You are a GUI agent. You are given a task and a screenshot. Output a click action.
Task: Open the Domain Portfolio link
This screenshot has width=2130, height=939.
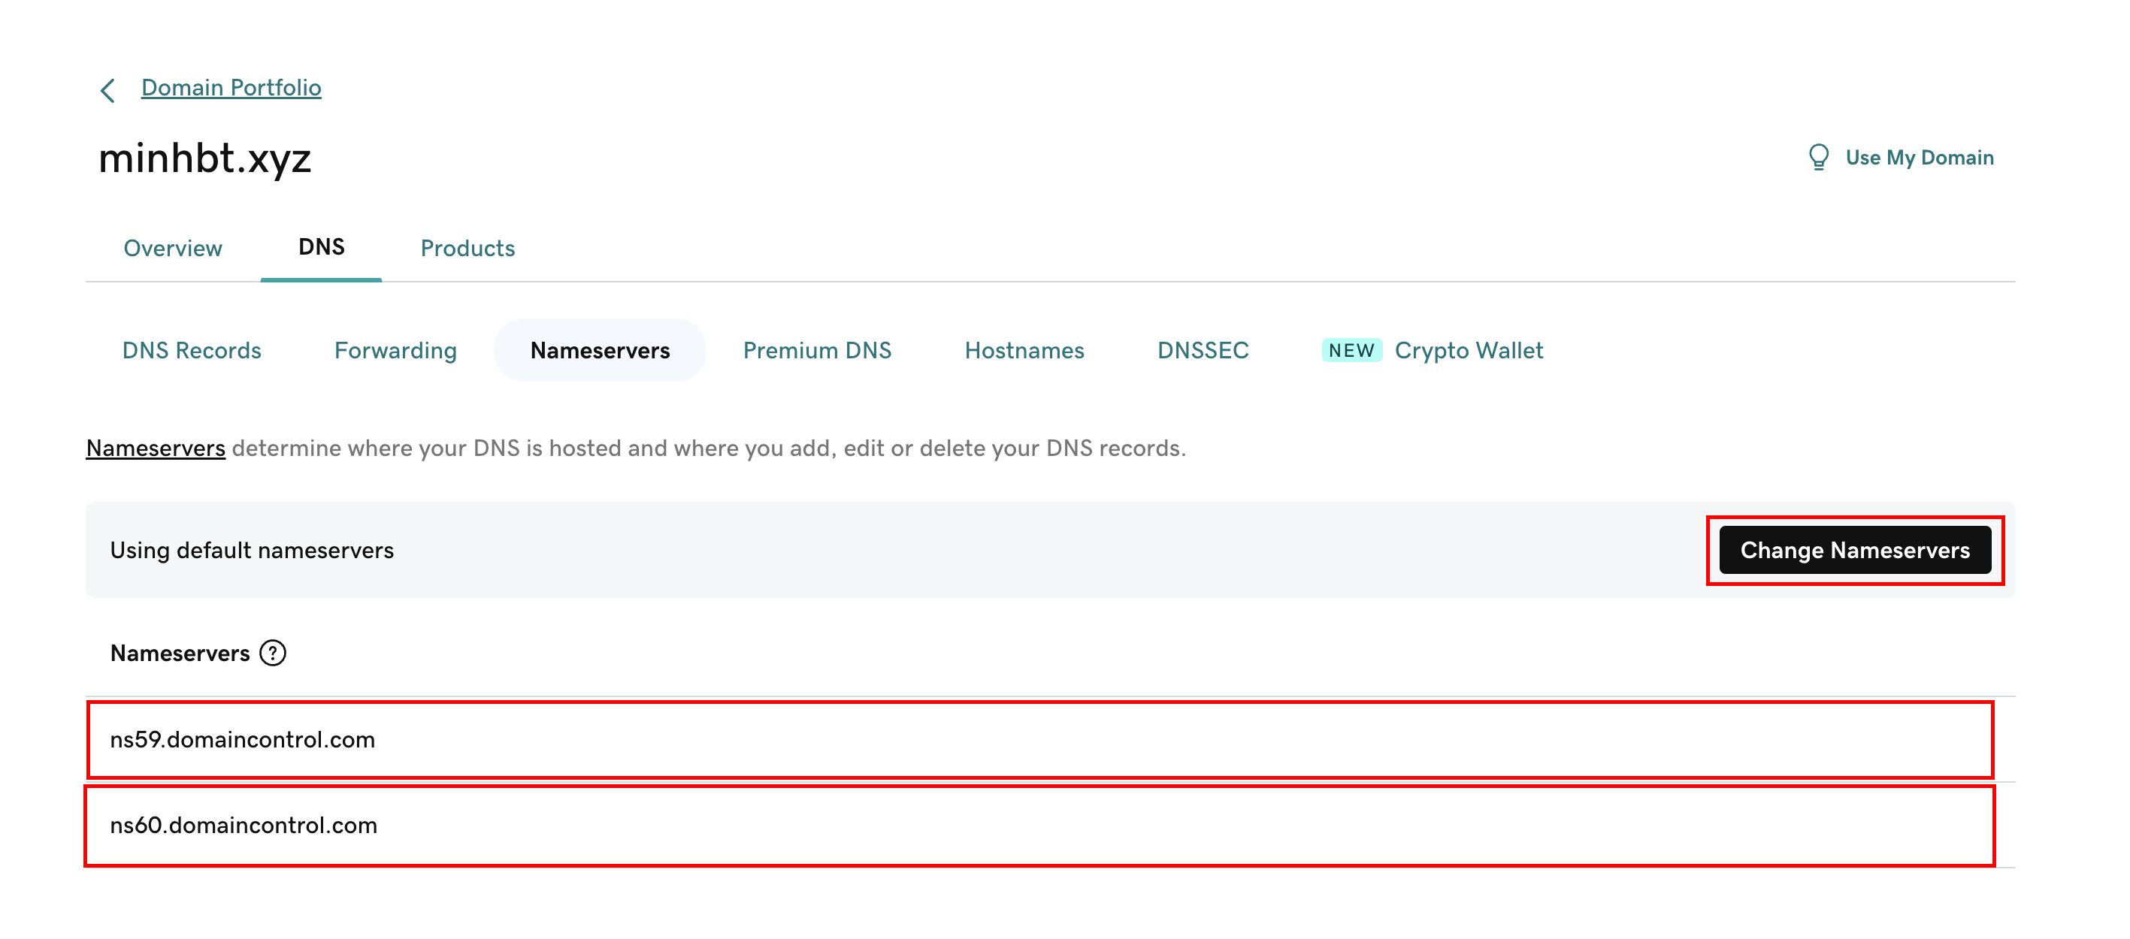(x=231, y=88)
